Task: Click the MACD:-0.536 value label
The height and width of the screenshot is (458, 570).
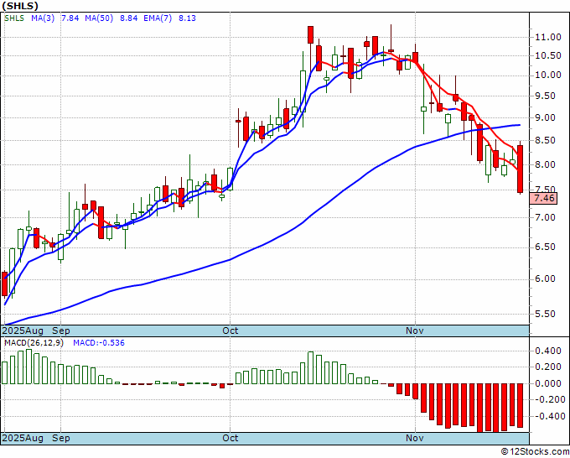Action: coord(99,343)
